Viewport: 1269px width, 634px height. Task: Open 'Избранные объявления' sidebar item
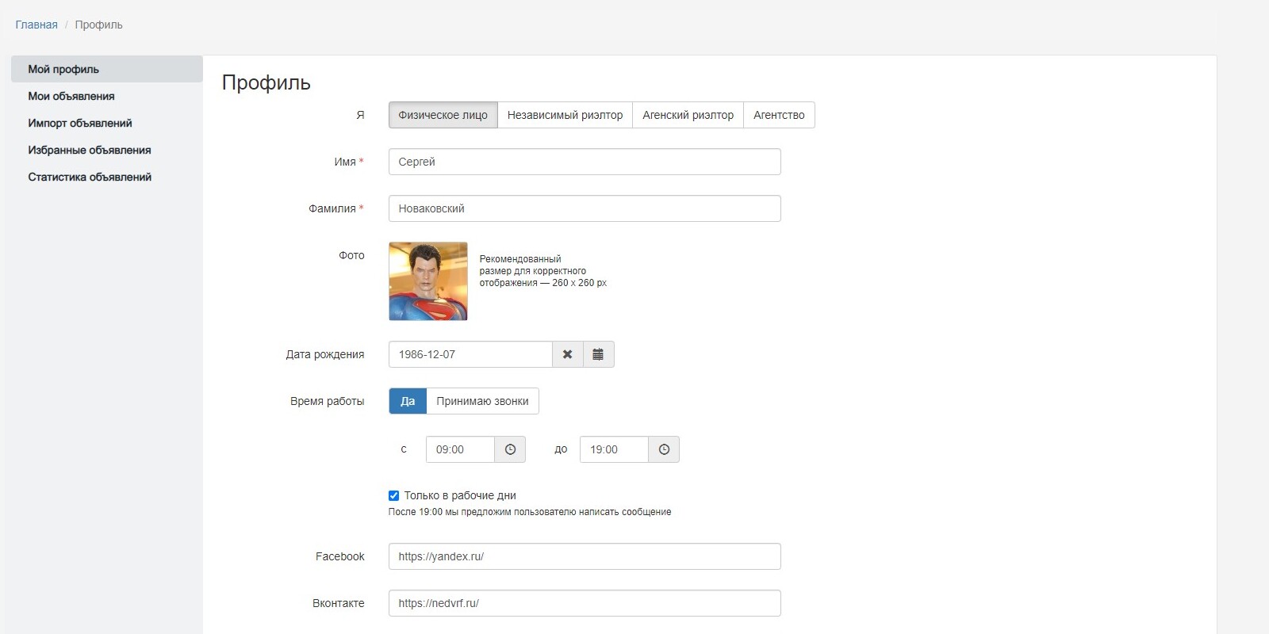point(90,150)
